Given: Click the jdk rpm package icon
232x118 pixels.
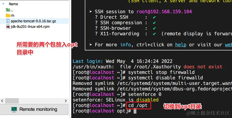Looking at the screenshot, I should click(x=8, y=27).
